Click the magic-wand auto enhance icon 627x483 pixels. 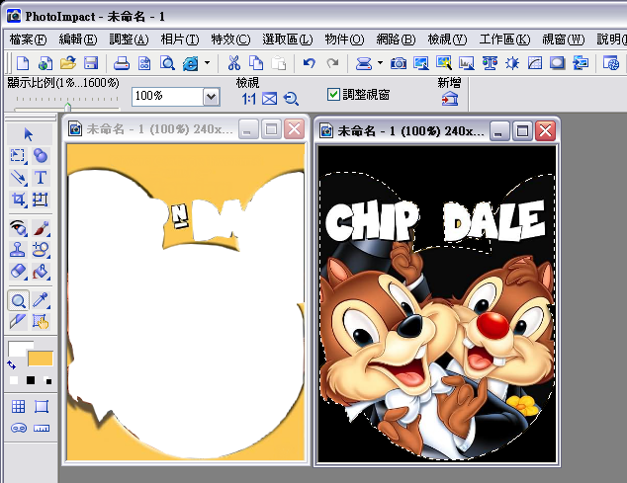(x=444, y=63)
